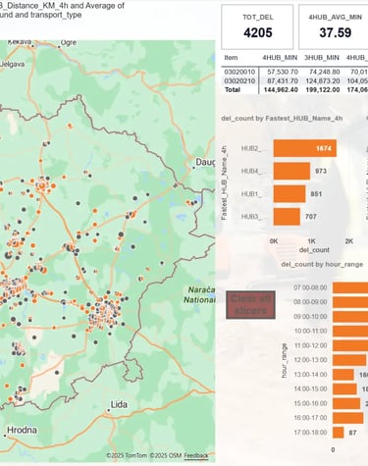Select the HUB3_ bar with 707 deliveries

pos(287,217)
